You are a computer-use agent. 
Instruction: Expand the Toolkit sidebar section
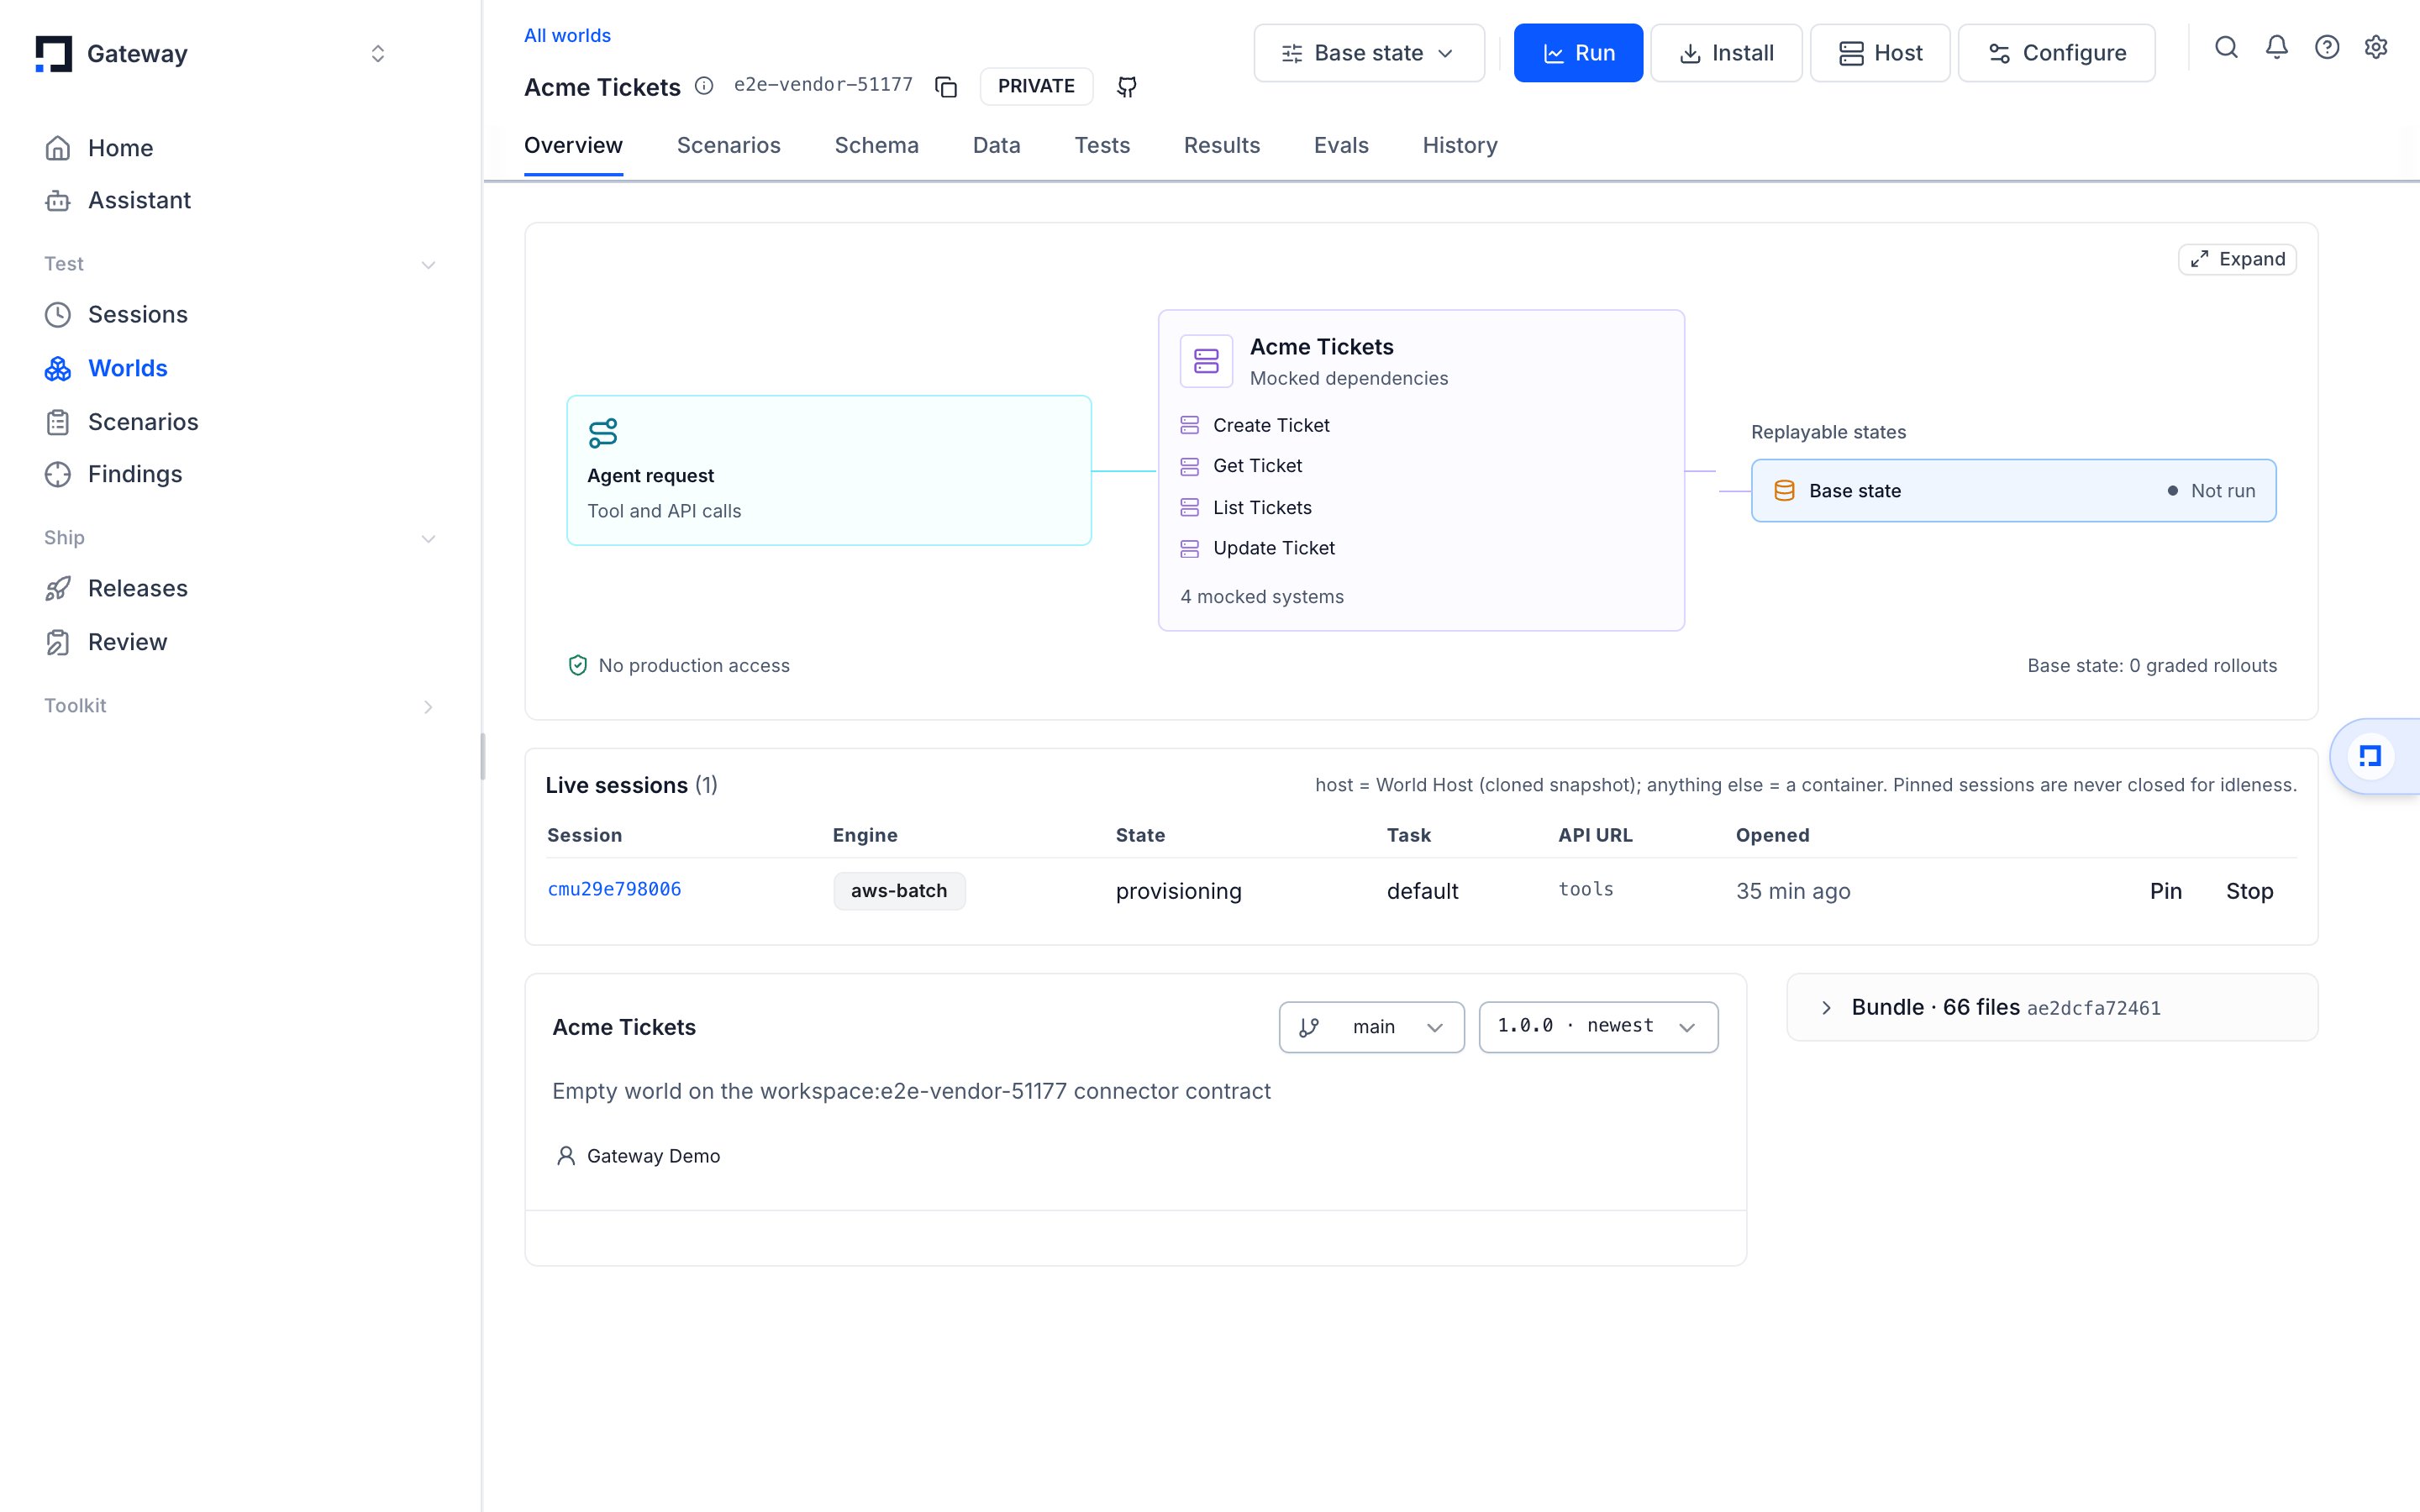click(428, 707)
